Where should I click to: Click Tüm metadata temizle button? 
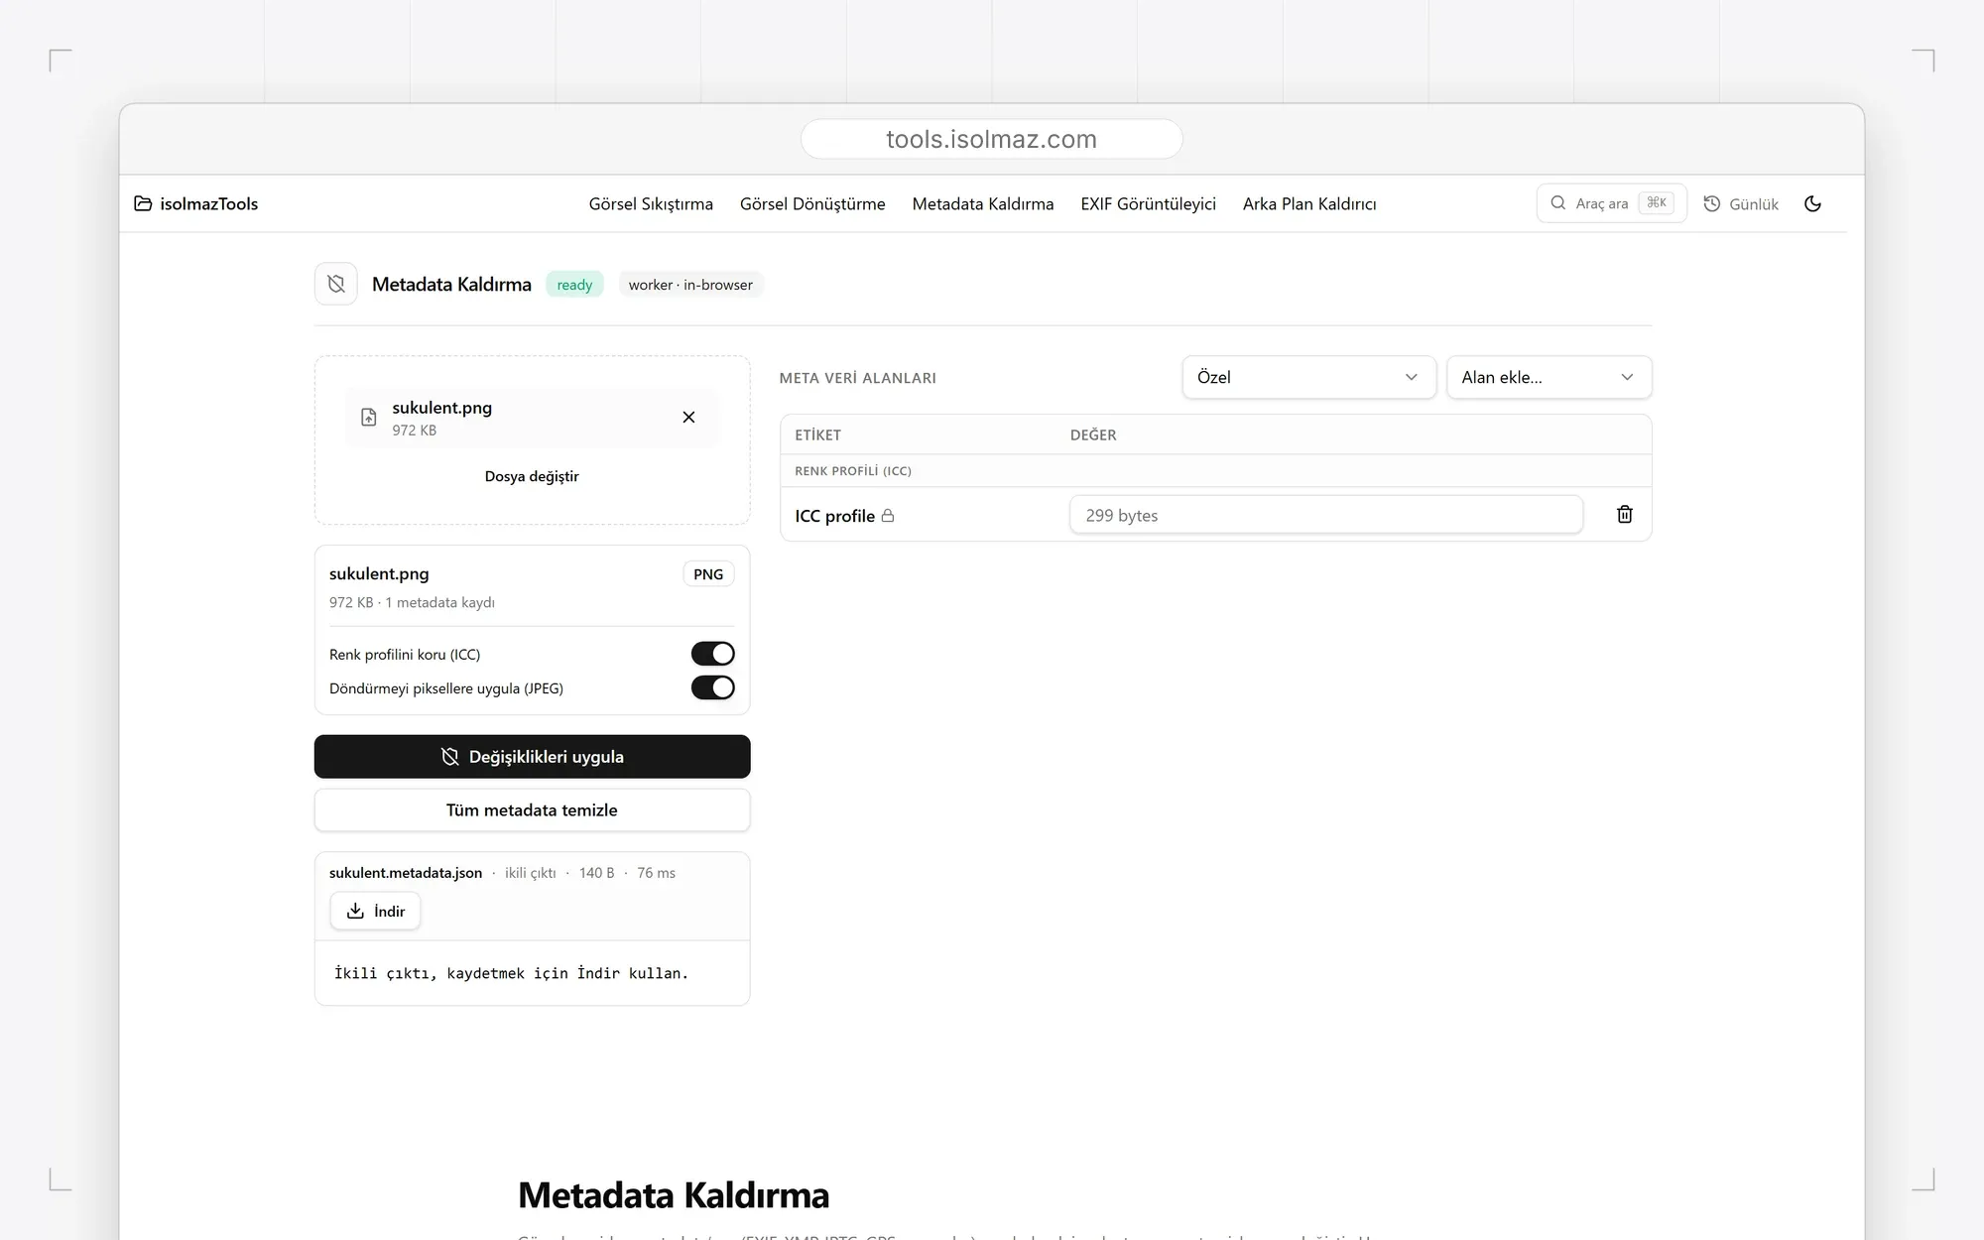coord(532,810)
